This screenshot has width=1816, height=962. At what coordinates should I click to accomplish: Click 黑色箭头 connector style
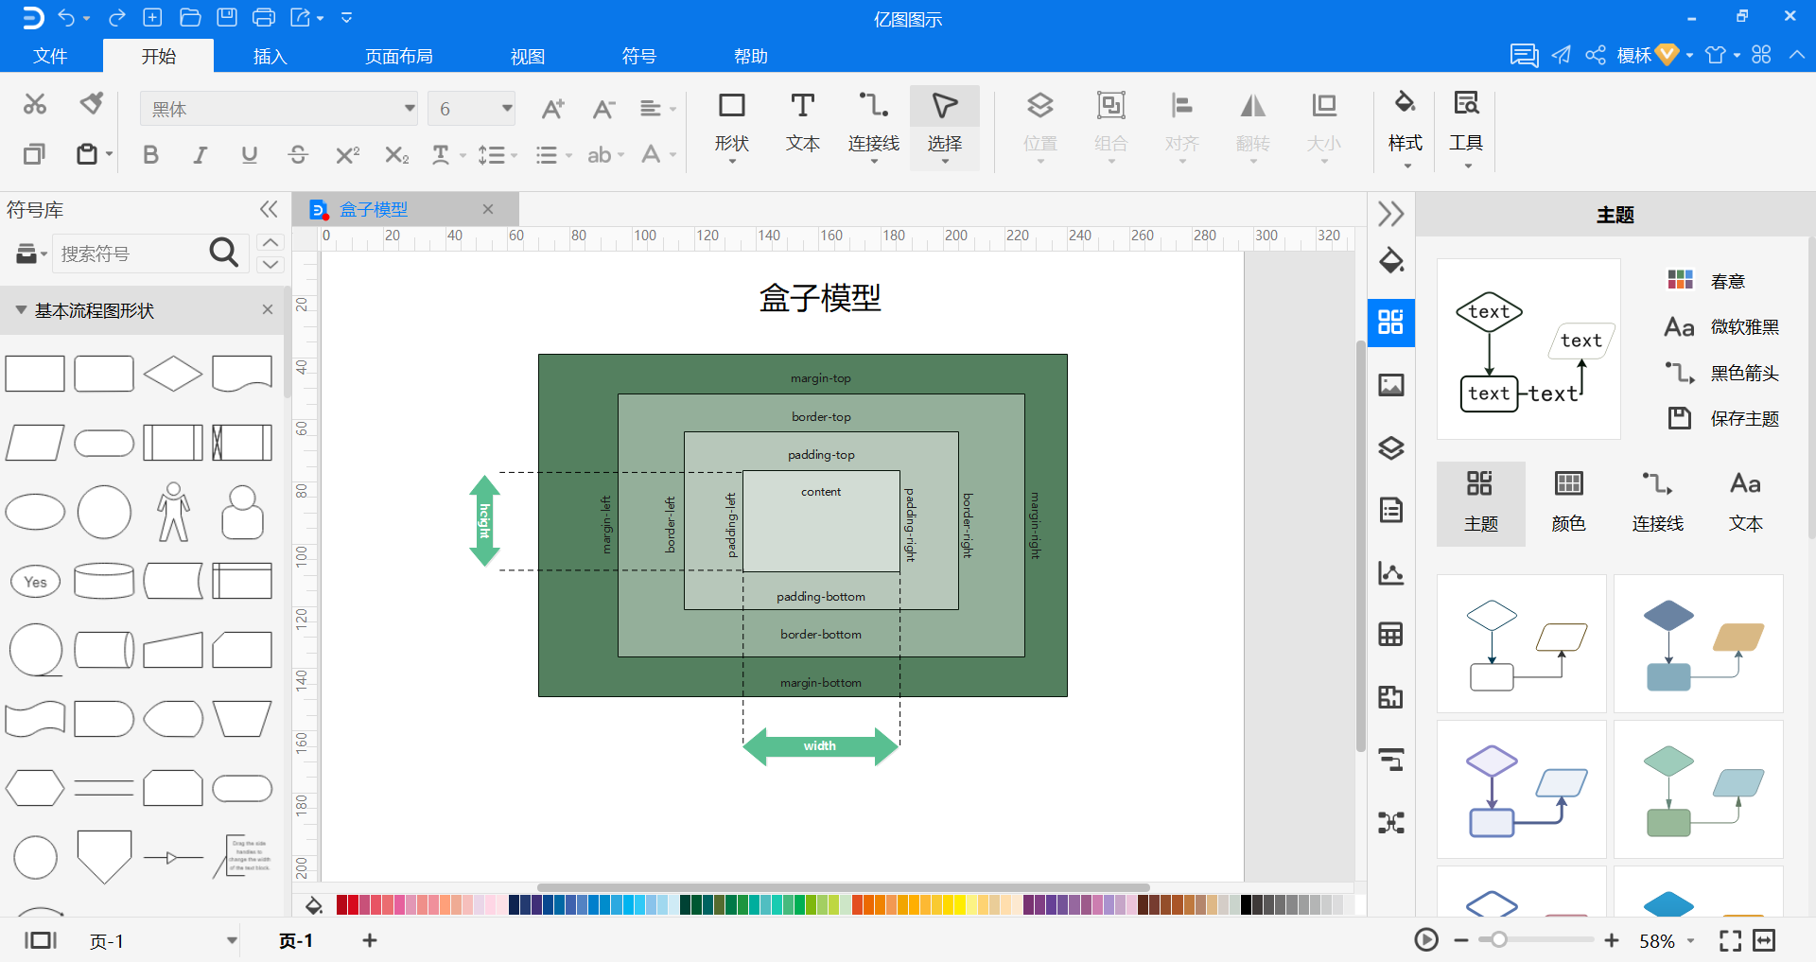(1723, 373)
